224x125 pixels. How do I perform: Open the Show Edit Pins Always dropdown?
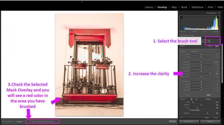[20, 121]
